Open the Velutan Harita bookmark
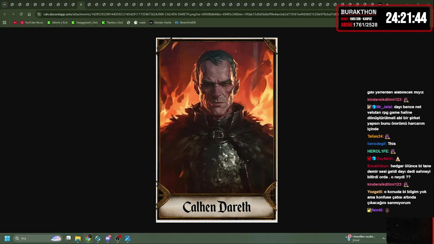This screenshot has height=244, width=434. (x=160, y=22)
